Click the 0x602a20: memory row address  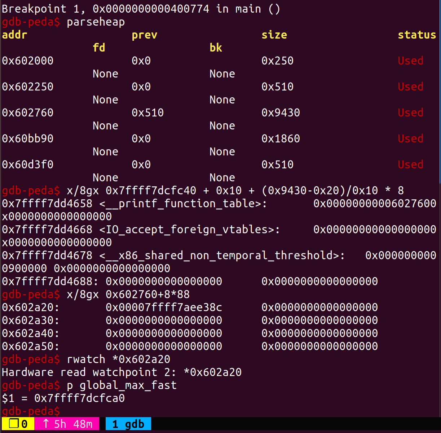click(x=31, y=307)
